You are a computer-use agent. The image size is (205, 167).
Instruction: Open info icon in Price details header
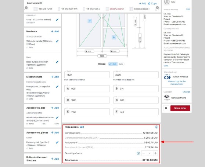coord(157,127)
